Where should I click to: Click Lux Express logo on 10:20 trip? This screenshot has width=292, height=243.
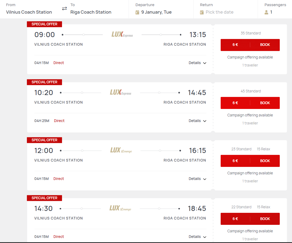tap(121, 92)
